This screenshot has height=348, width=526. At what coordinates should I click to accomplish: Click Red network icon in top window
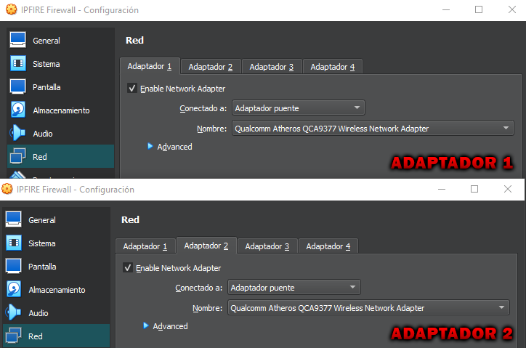click(x=17, y=156)
